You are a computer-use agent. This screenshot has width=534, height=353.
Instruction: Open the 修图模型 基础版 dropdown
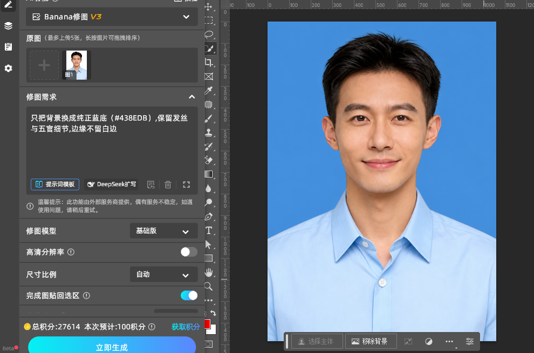point(164,231)
